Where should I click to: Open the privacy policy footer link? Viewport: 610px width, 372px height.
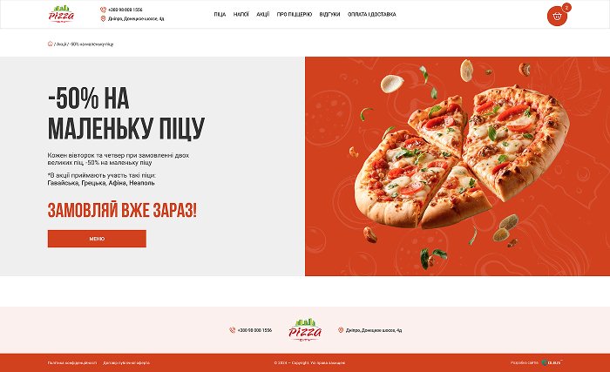(x=72, y=362)
